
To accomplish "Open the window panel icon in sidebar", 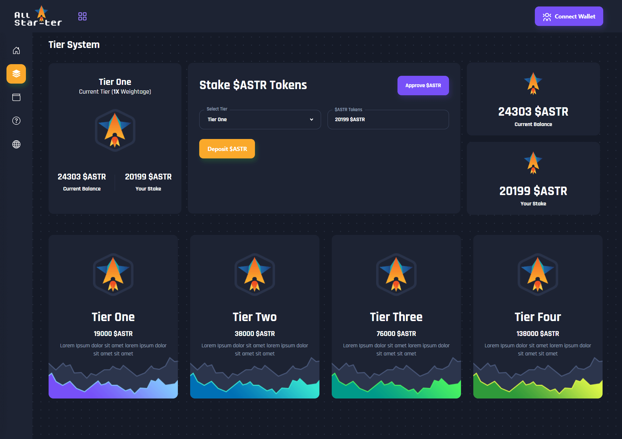I will 16,97.
